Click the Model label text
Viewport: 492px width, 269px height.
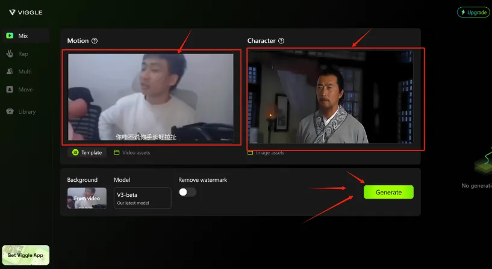[x=122, y=180]
